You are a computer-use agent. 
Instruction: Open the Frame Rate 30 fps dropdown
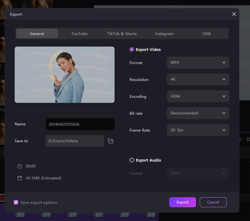(x=198, y=130)
